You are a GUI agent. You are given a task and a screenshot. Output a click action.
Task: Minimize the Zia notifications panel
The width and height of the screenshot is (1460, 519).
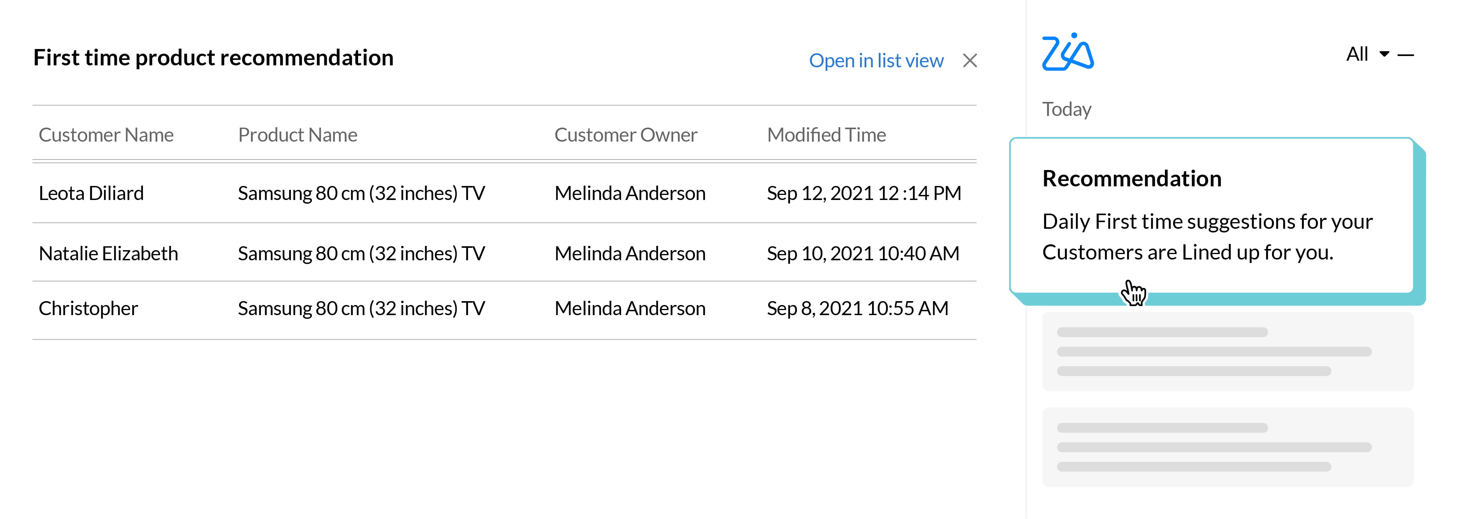(x=1405, y=55)
